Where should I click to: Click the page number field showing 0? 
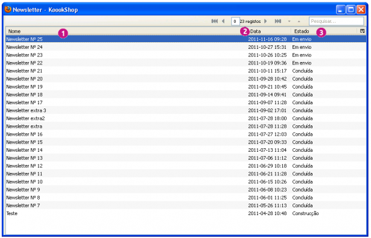(235, 21)
